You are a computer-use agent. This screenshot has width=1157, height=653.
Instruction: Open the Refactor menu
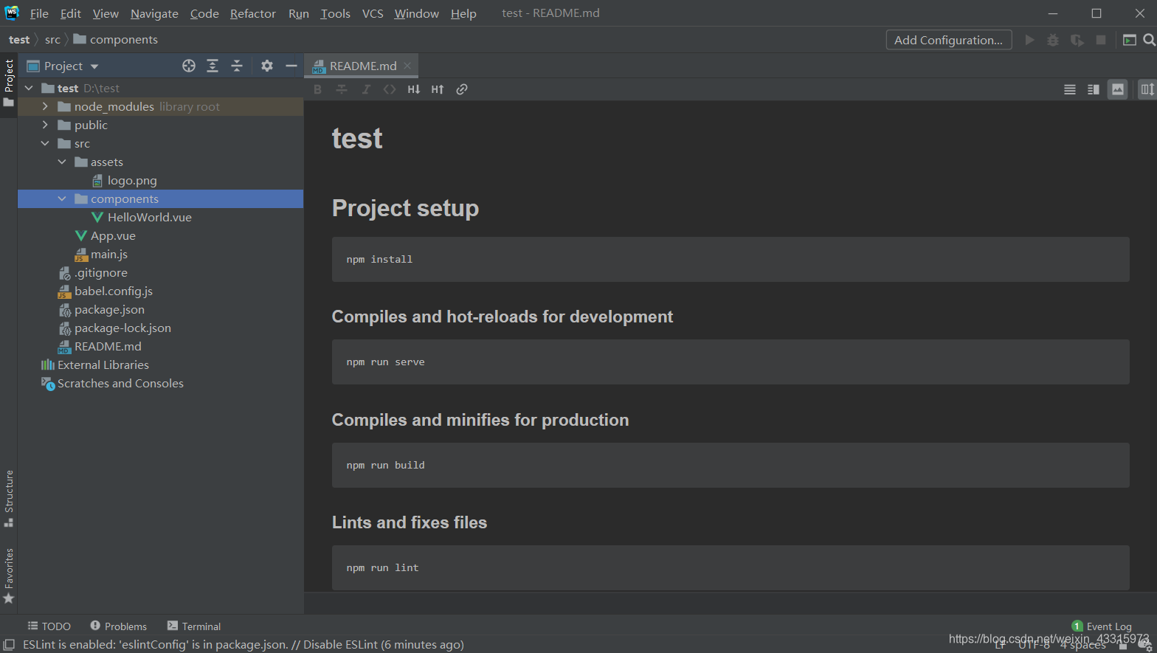pyautogui.click(x=252, y=13)
